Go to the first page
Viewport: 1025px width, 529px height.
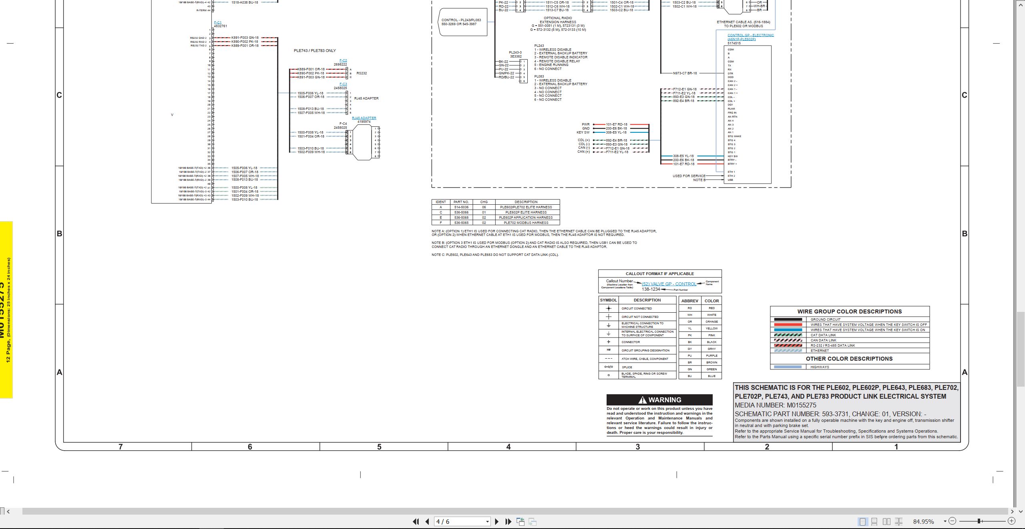pyautogui.click(x=416, y=521)
